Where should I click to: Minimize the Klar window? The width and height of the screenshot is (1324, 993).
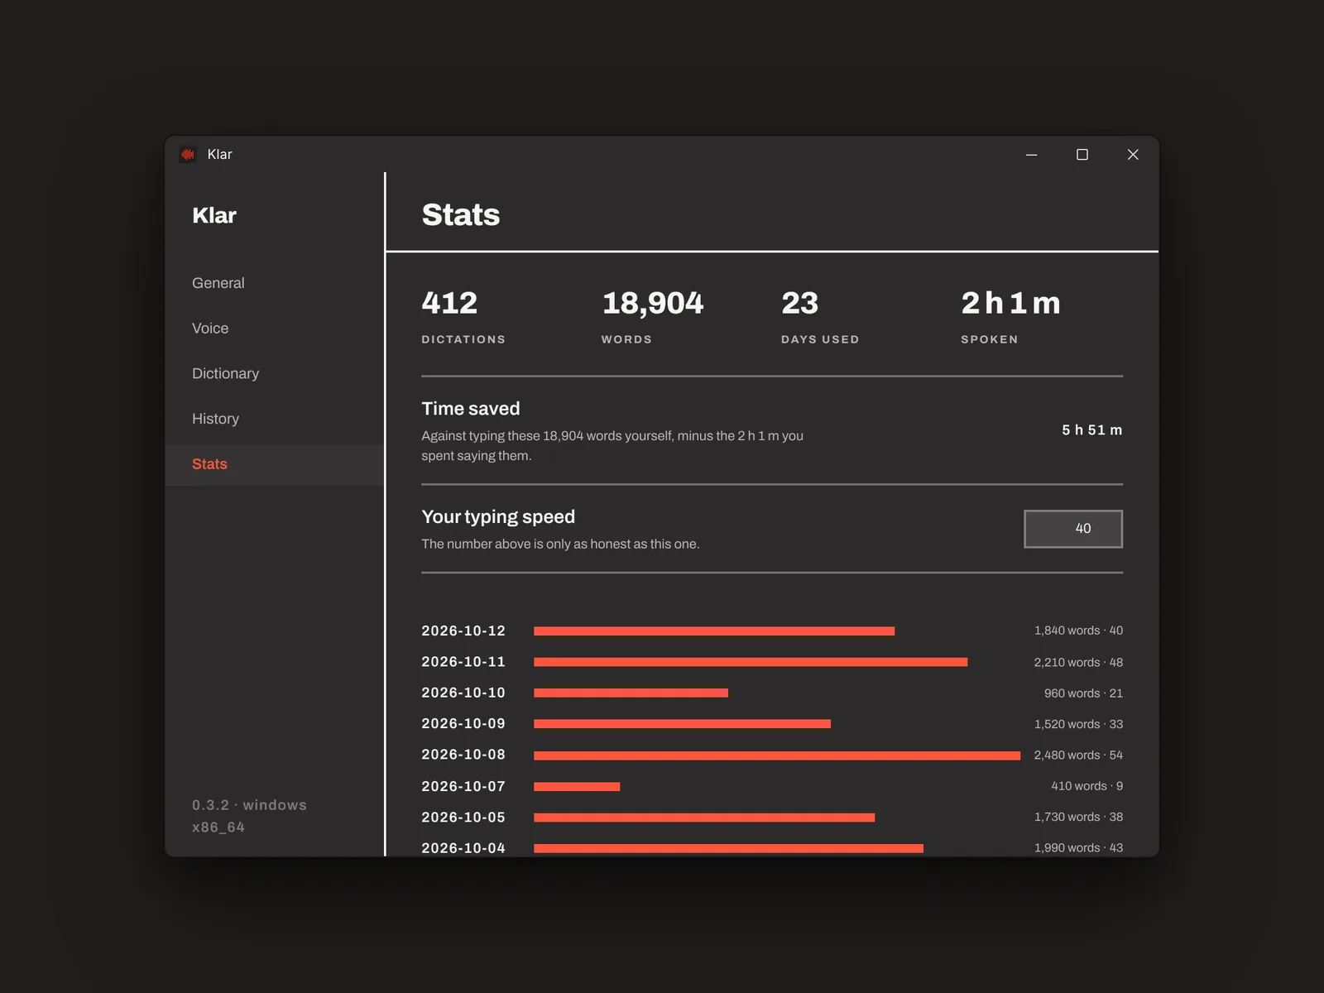pyautogui.click(x=1031, y=155)
